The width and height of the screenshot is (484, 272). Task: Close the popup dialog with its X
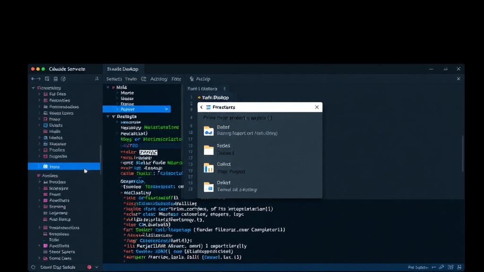coord(317,107)
